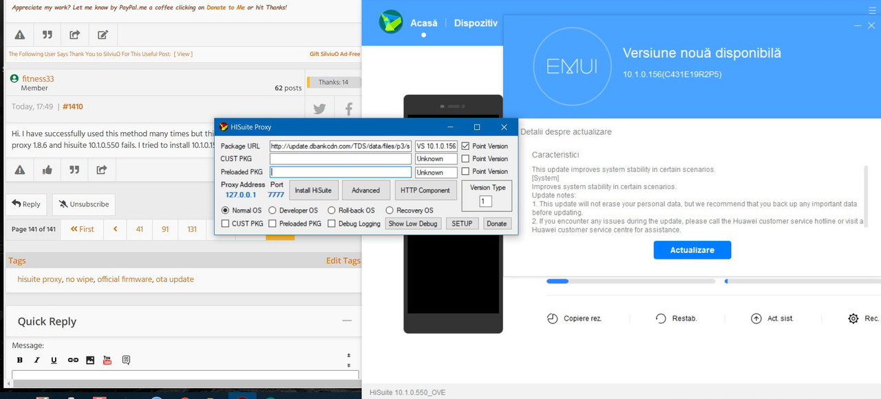Enable CUST PKG checkbox in proxy
Viewport: 881px width, 399px height.
click(225, 224)
